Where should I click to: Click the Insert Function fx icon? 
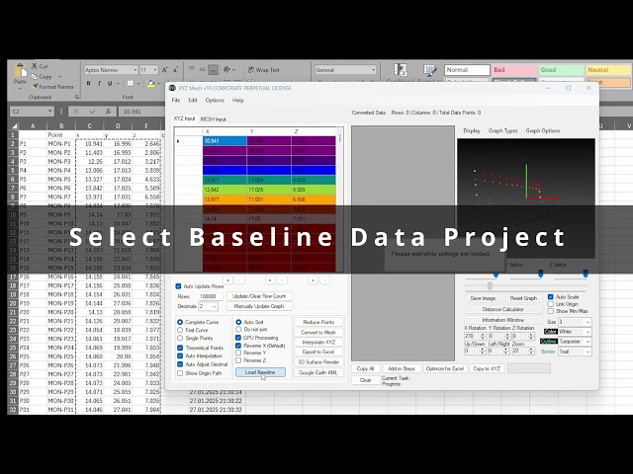[x=108, y=112]
